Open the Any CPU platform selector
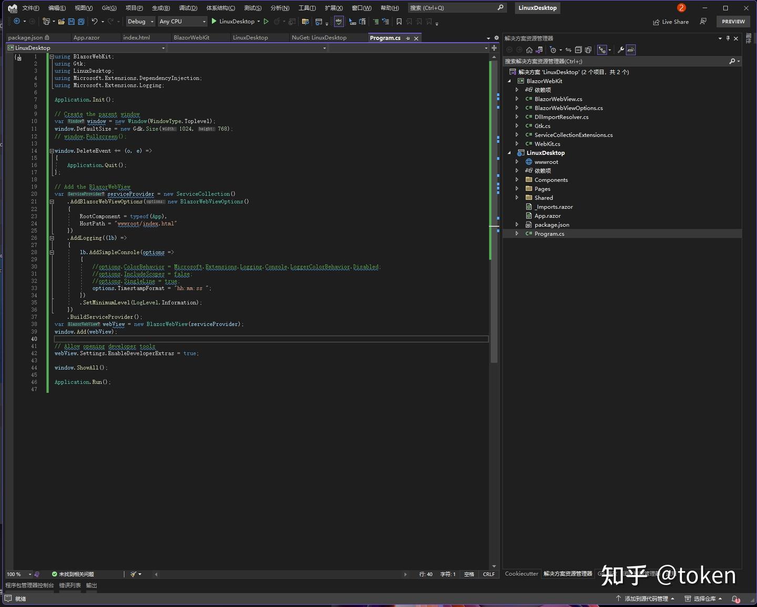This screenshot has height=607, width=757. 181,22
